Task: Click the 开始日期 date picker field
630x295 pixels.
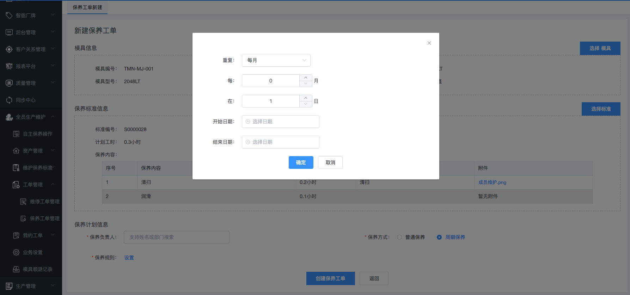Action: (x=280, y=122)
